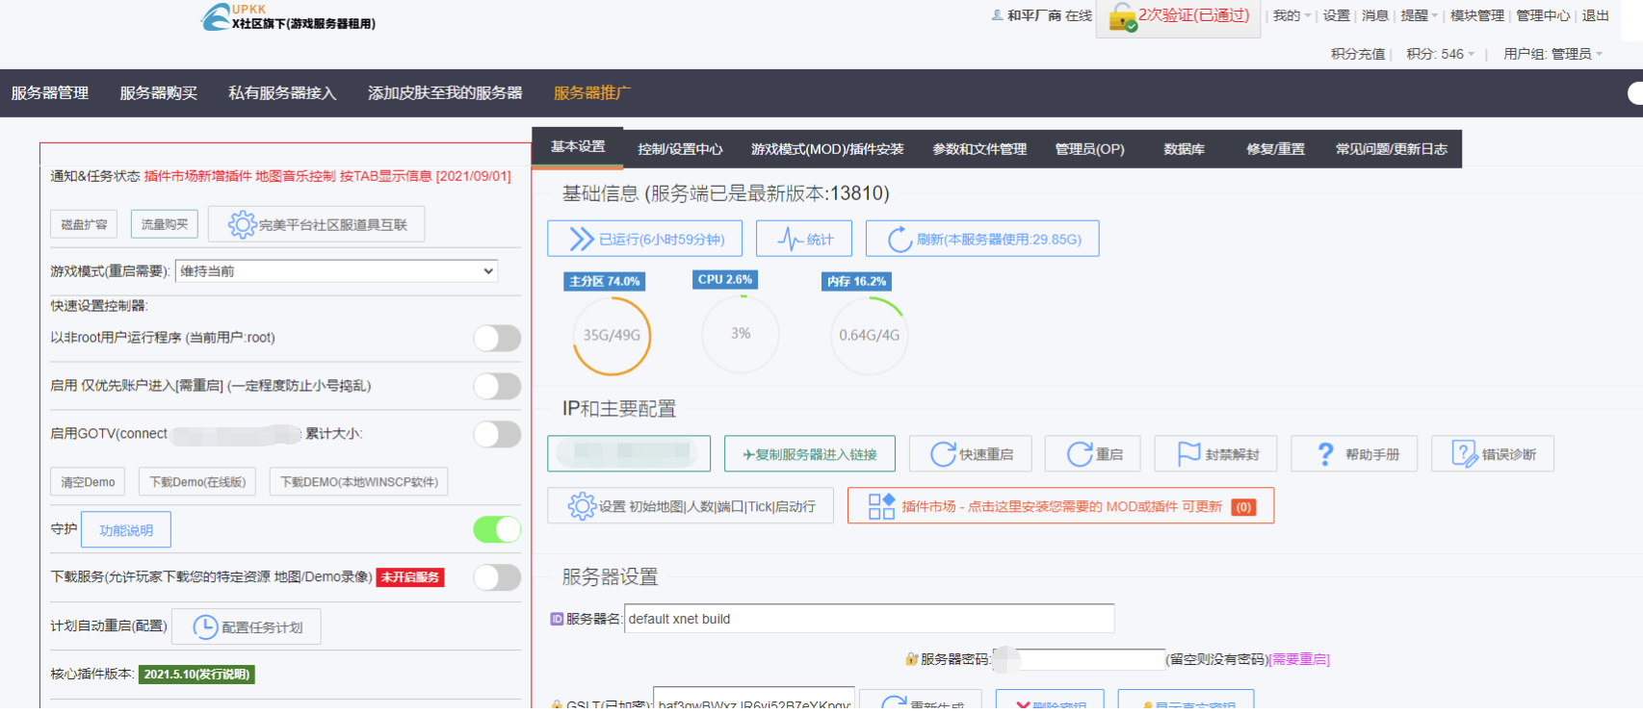Click the flag icon for 封禁解封

[1189, 454]
